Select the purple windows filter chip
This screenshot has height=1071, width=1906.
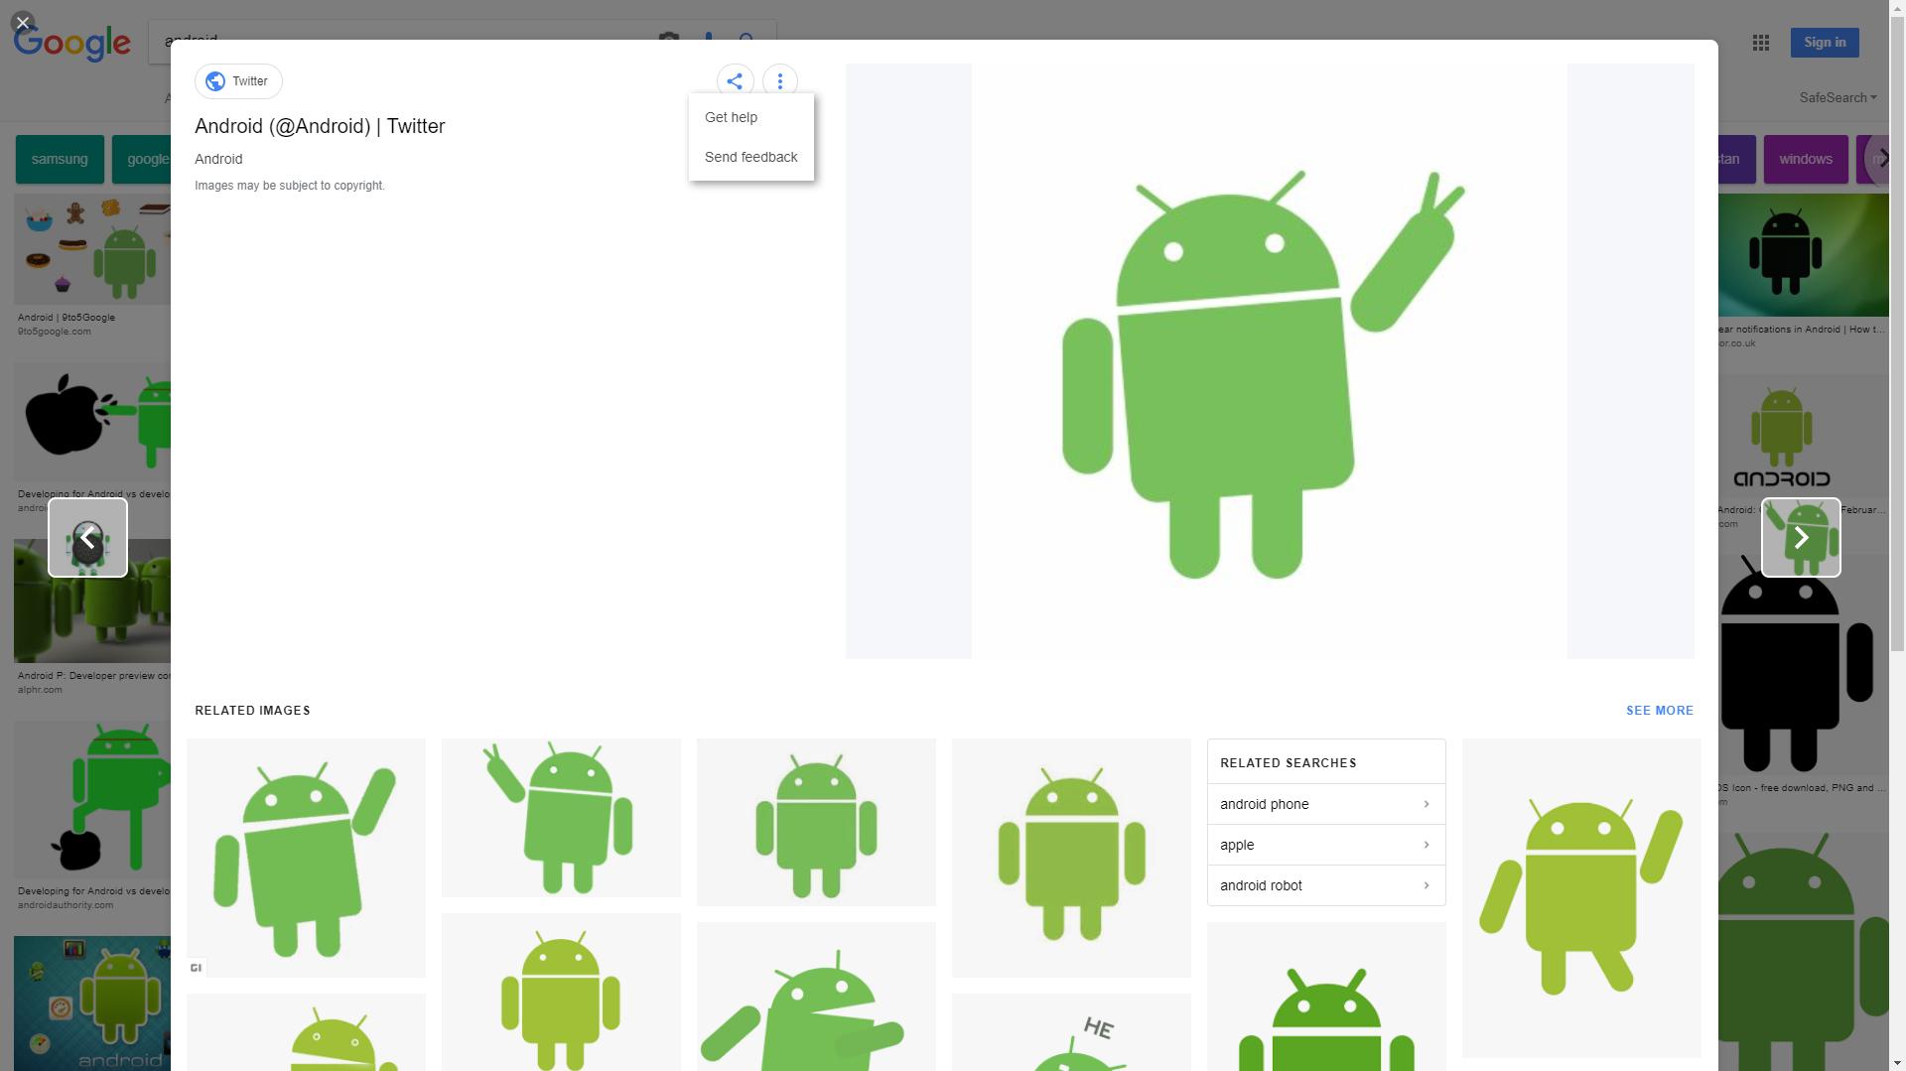point(1805,160)
